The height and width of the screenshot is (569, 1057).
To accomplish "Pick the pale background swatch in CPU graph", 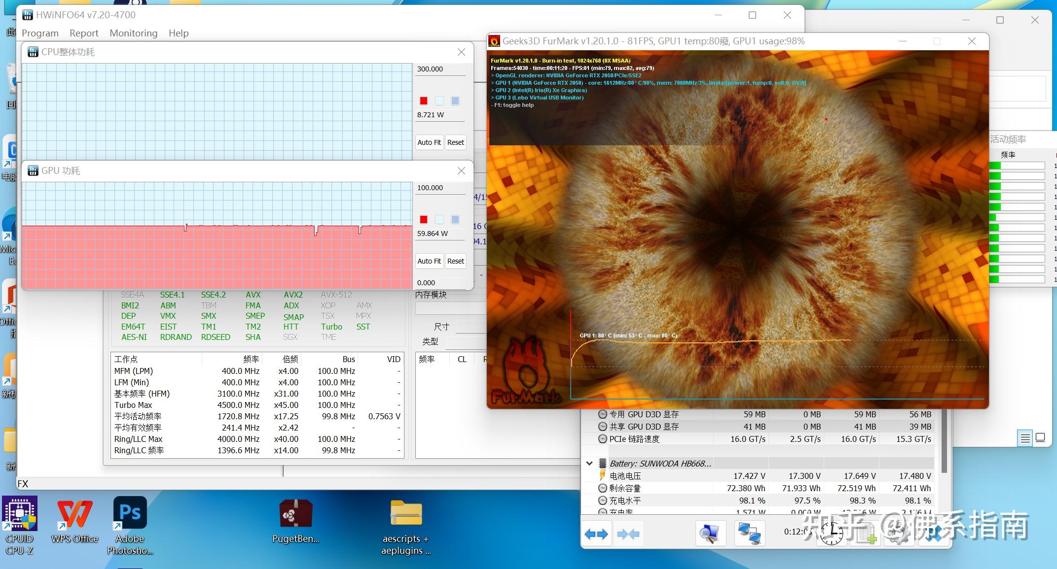I will point(439,101).
